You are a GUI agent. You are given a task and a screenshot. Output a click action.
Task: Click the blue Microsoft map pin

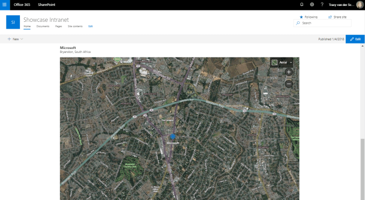pyautogui.click(x=172, y=137)
